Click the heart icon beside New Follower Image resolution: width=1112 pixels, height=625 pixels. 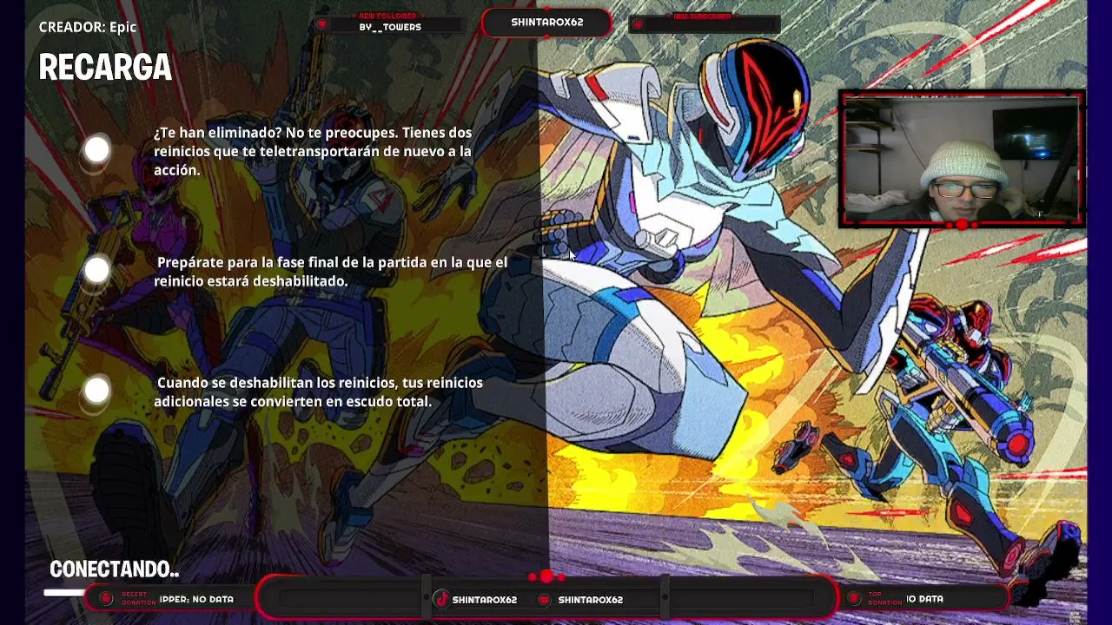[322, 24]
